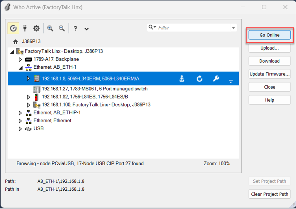Zoom out using the magnifier minus icon

click(61, 28)
